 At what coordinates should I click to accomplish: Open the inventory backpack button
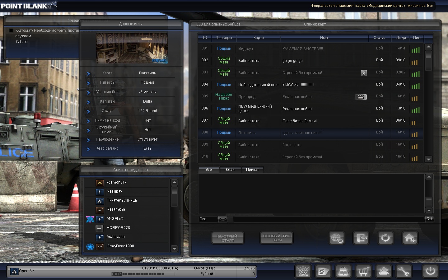[x=343, y=271]
